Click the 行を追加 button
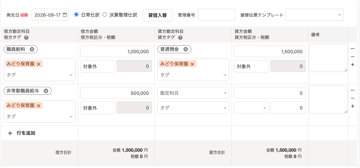This screenshot has width=360, height=168. pyautogui.click(x=22, y=133)
